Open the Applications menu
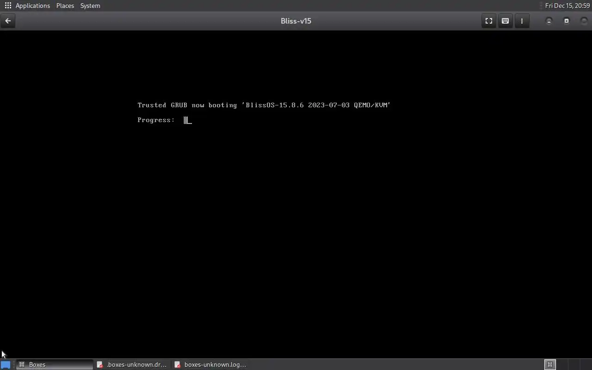Image resolution: width=592 pixels, height=370 pixels. 32,6
